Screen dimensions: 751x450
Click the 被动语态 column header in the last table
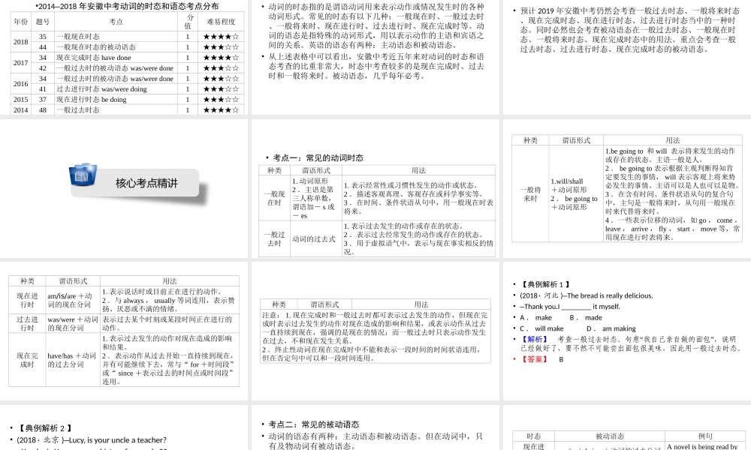tap(610, 436)
